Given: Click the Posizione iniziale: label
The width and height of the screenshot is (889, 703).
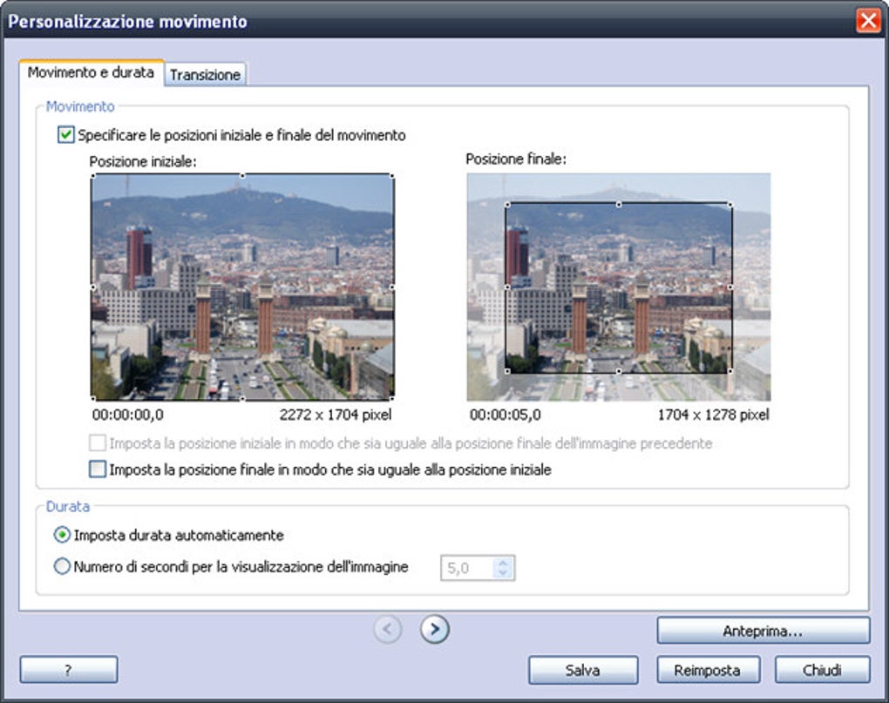Looking at the screenshot, I should [143, 162].
